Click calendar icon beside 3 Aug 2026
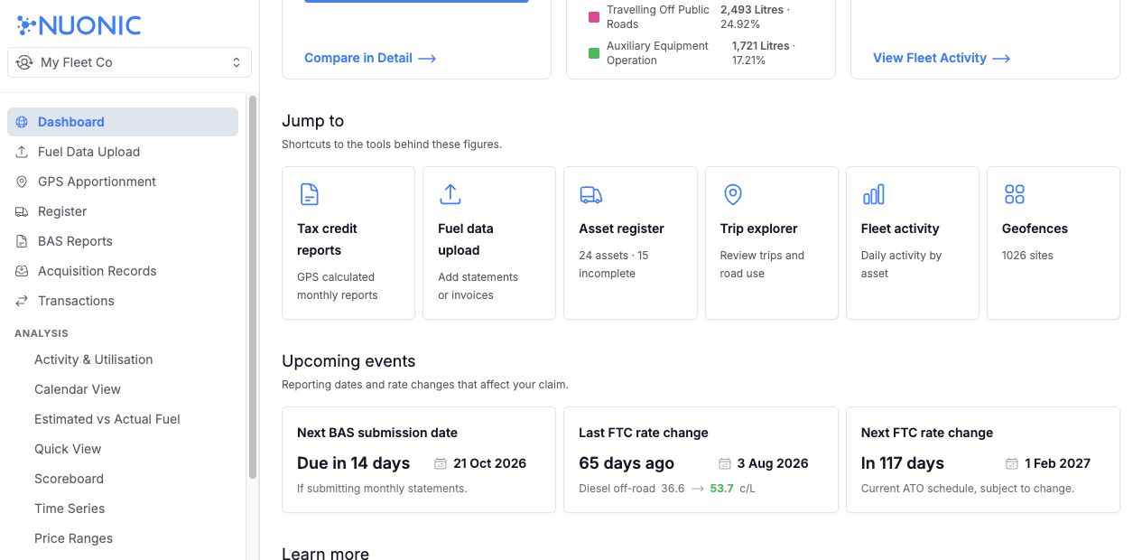The image size is (1142, 560). (724, 463)
